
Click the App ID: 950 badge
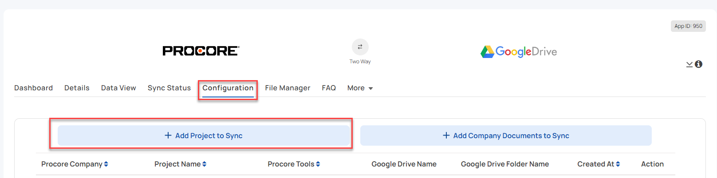688,26
